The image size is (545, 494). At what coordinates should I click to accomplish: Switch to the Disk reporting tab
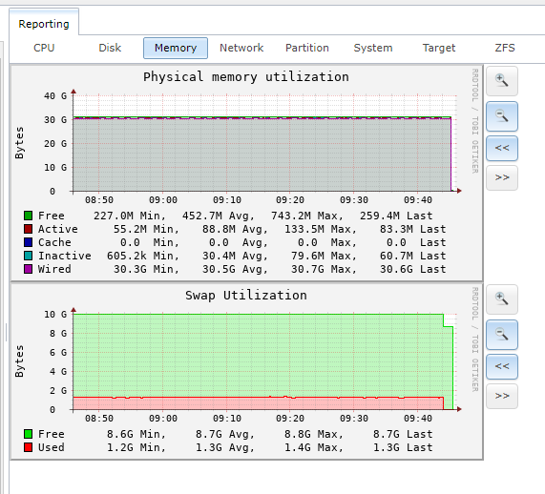pyautogui.click(x=110, y=48)
